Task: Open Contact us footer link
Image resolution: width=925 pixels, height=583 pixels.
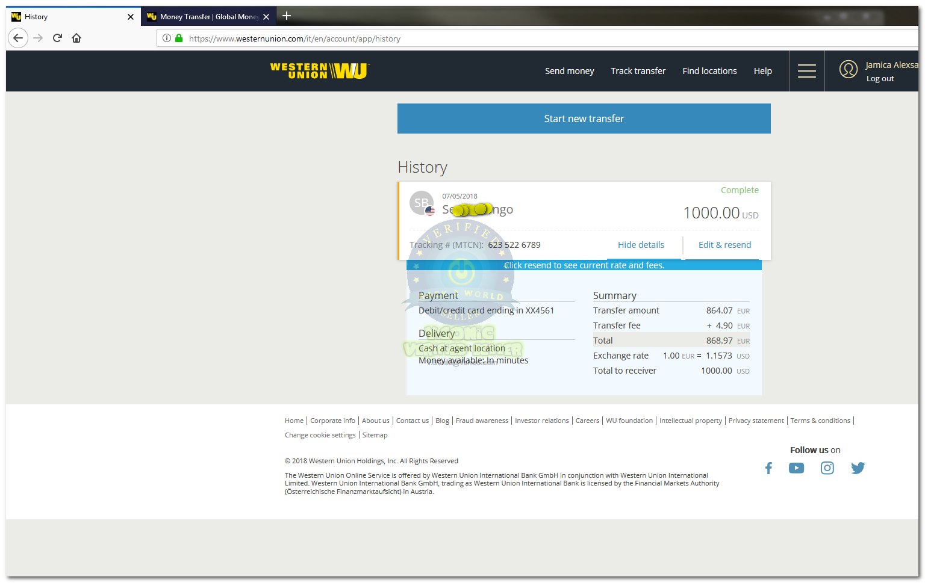Action: click(413, 421)
